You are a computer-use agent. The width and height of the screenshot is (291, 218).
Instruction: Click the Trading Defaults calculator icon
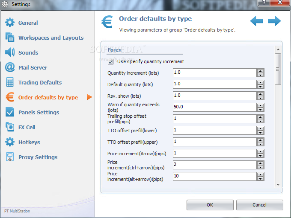10,82
